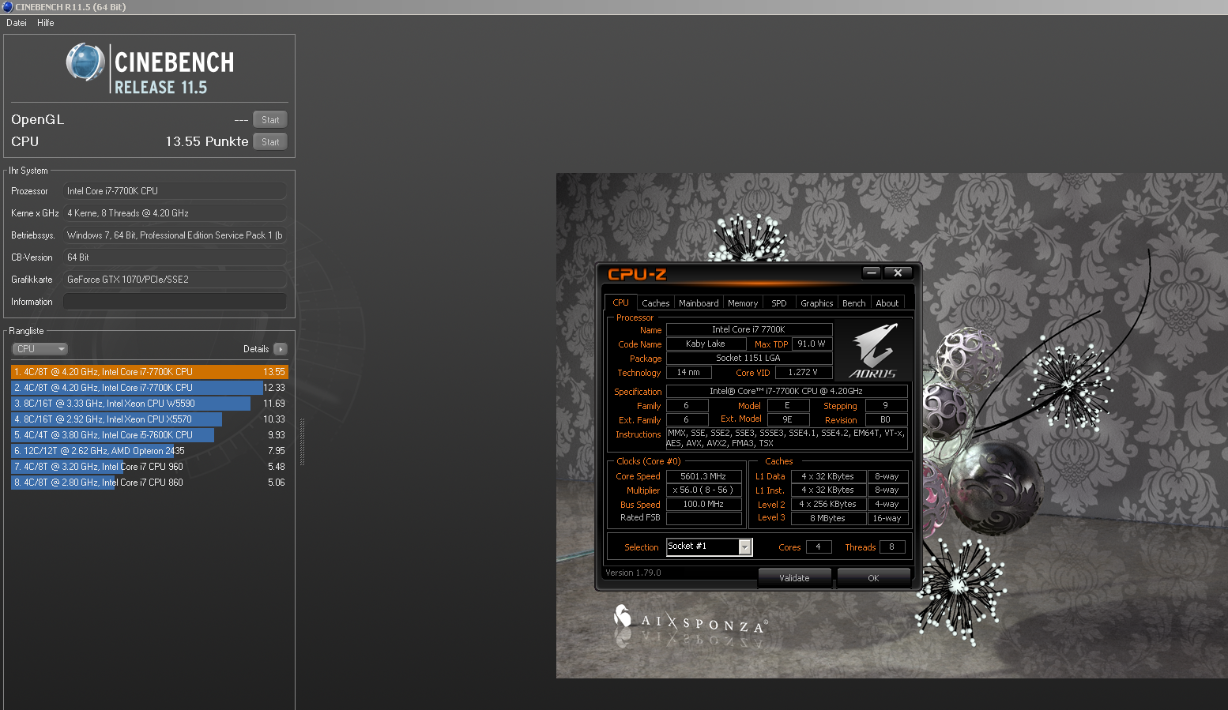Select ranking entry 1 i7-7700K 13.55
Image resolution: width=1228 pixels, height=710 pixels.
click(149, 372)
